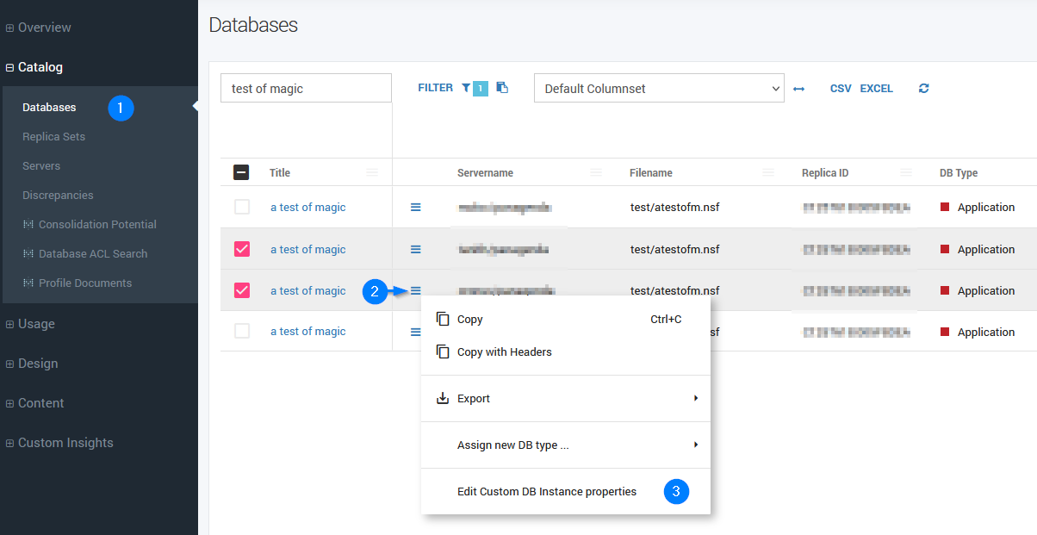Image resolution: width=1037 pixels, height=535 pixels.
Task: Toggle the select-all header checkbox
Action: (242, 172)
